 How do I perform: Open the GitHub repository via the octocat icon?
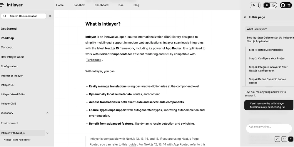(x=283, y=5)
